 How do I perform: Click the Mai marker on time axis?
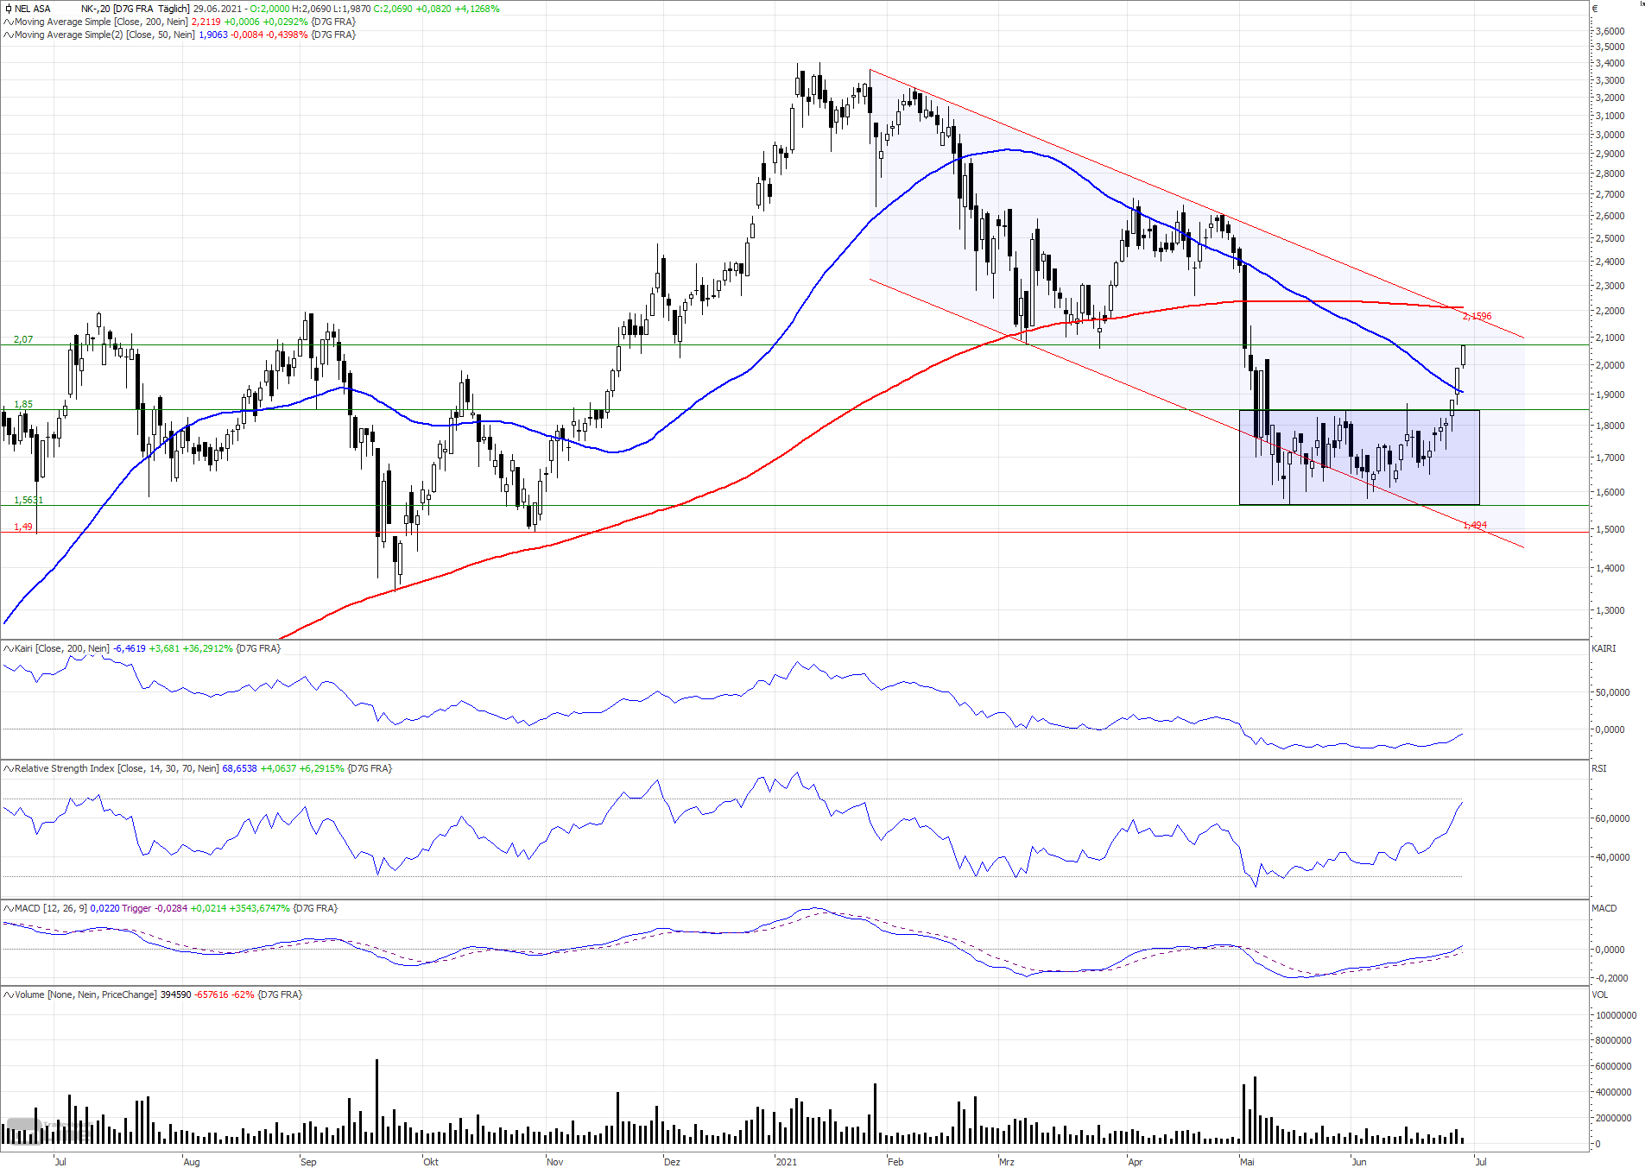(x=1247, y=1162)
